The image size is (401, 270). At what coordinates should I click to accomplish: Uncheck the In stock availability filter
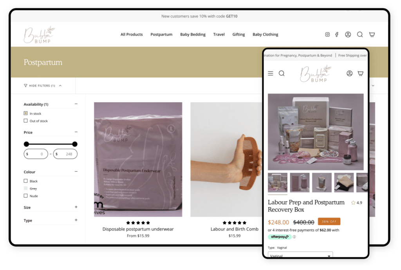pos(26,113)
